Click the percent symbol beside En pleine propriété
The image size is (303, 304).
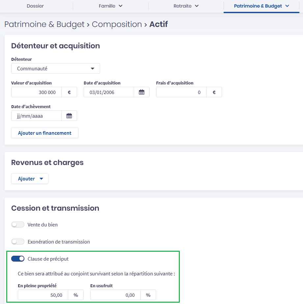click(x=76, y=295)
